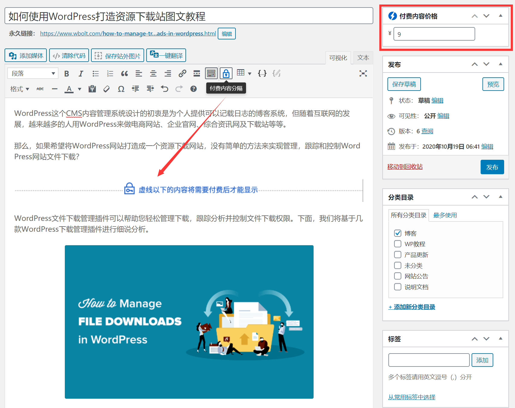The height and width of the screenshot is (408, 515).
Task: Toggle bold formatting in the editor
Action: (67, 73)
